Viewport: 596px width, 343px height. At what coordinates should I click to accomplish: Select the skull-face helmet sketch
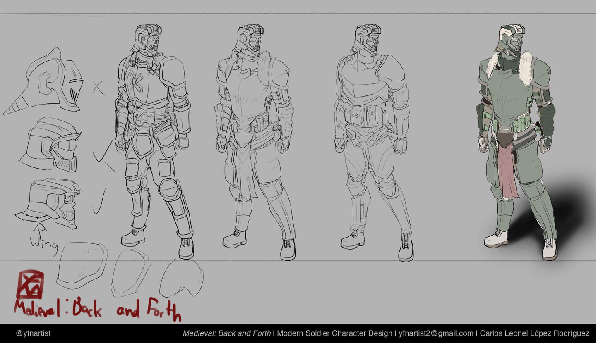click(x=52, y=202)
